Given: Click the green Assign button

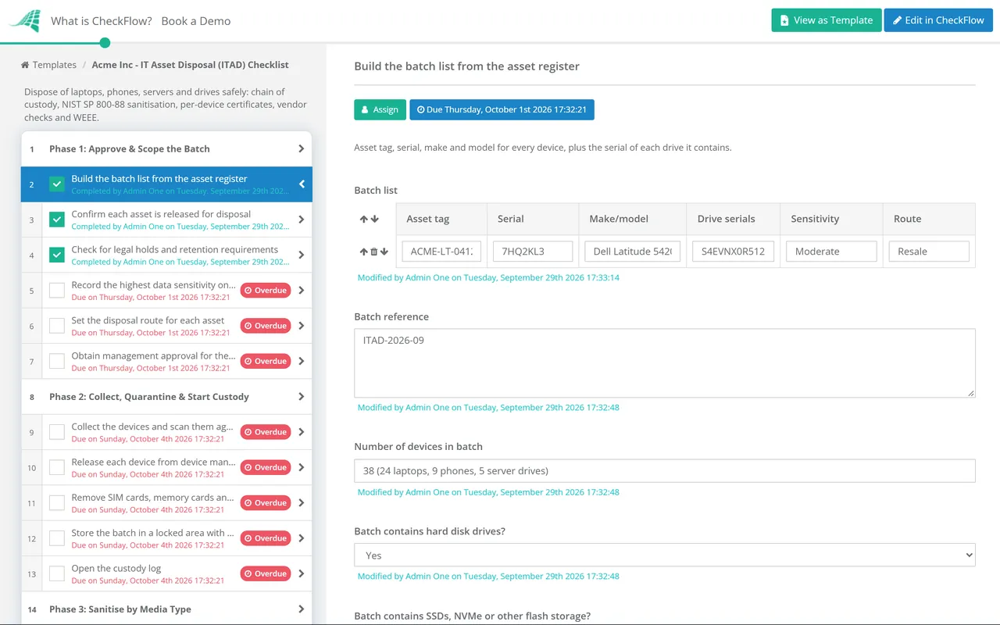Looking at the screenshot, I should pyautogui.click(x=380, y=109).
